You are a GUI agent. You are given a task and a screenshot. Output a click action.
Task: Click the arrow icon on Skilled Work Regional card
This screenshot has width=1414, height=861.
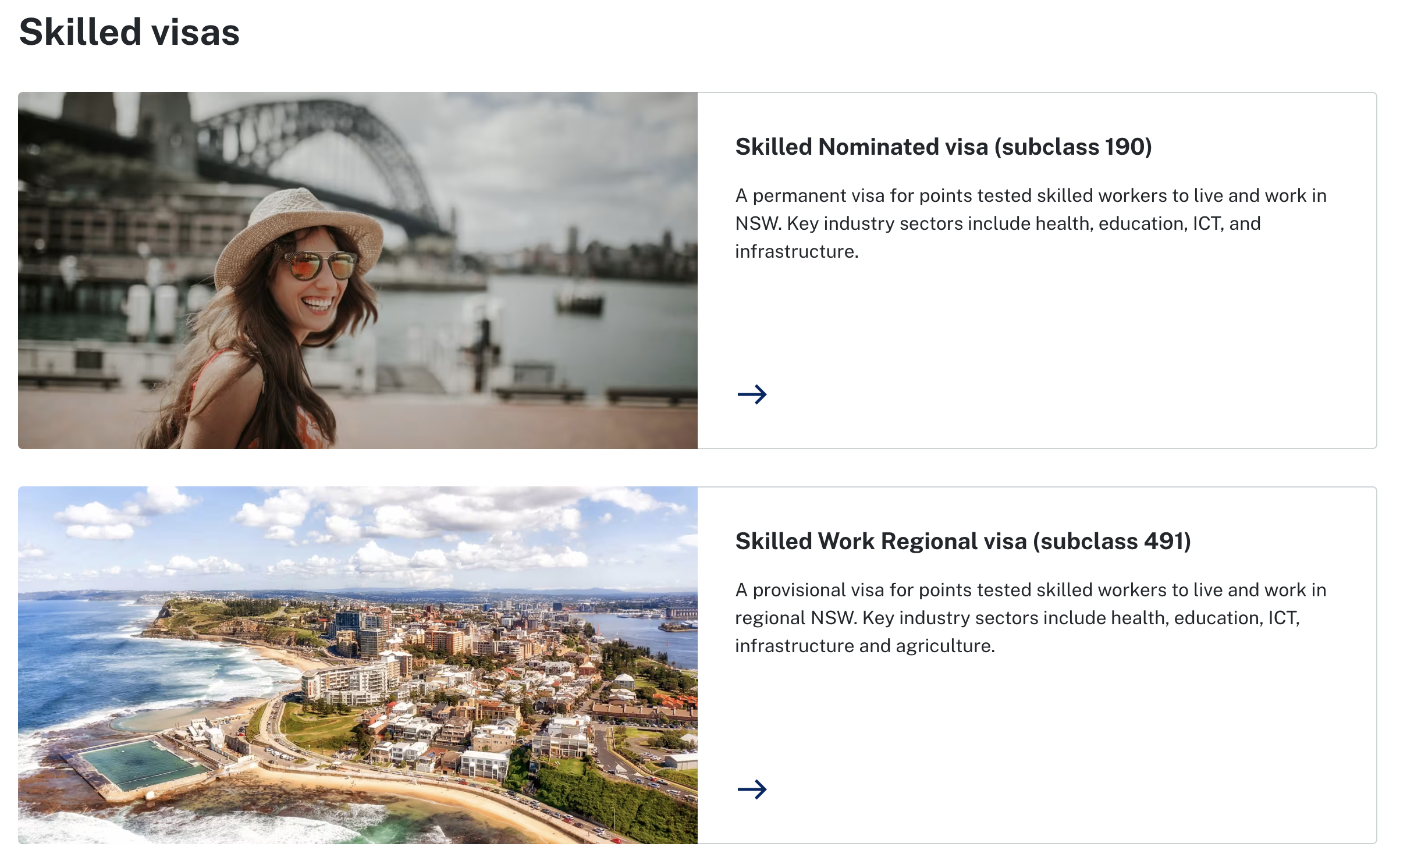[x=752, y=789]
